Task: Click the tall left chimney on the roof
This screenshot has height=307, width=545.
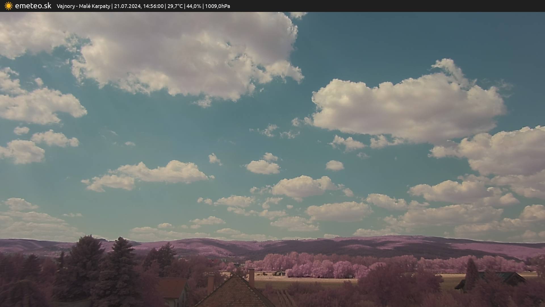Action: (211, 284)
